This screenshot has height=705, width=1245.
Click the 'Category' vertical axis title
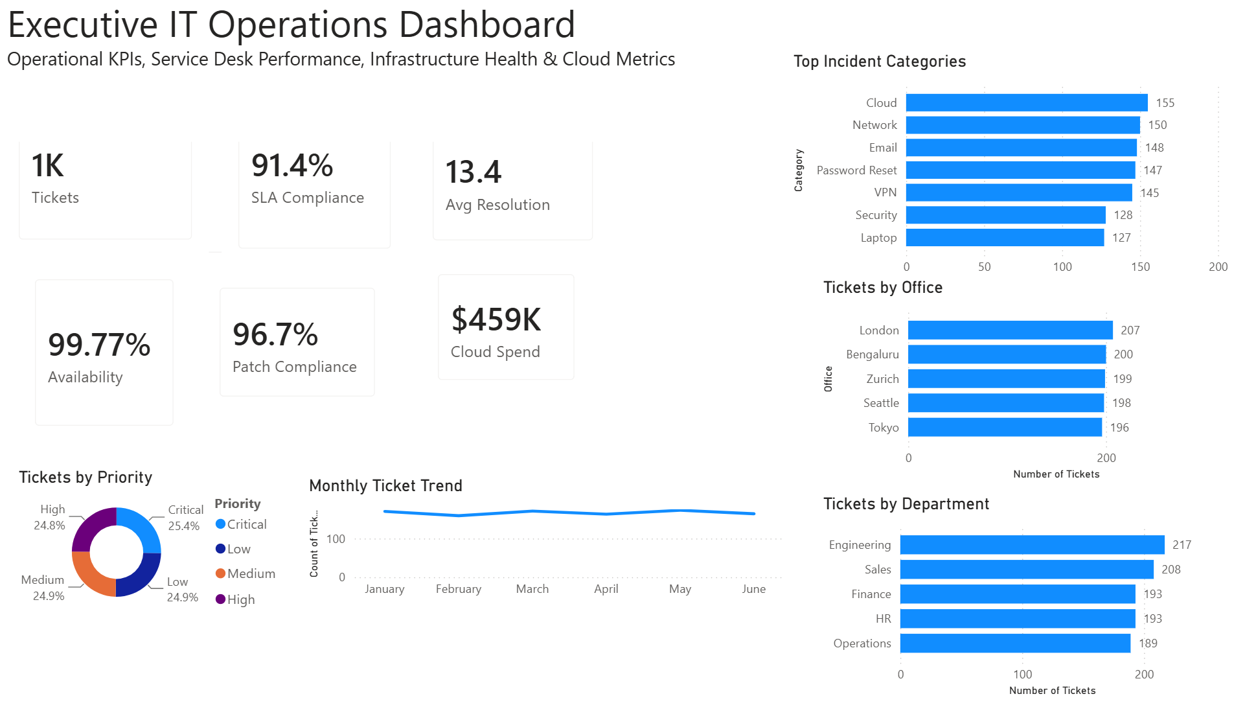point(799,170)
